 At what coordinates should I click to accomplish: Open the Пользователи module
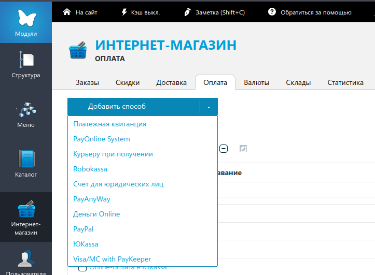click(26, 263)
